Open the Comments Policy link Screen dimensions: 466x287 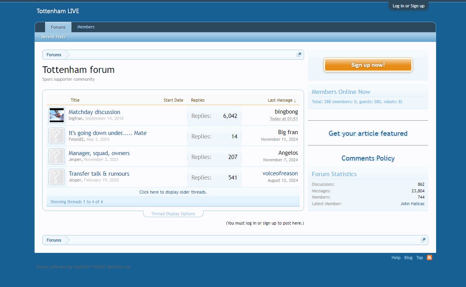click(x=368, y=158)
